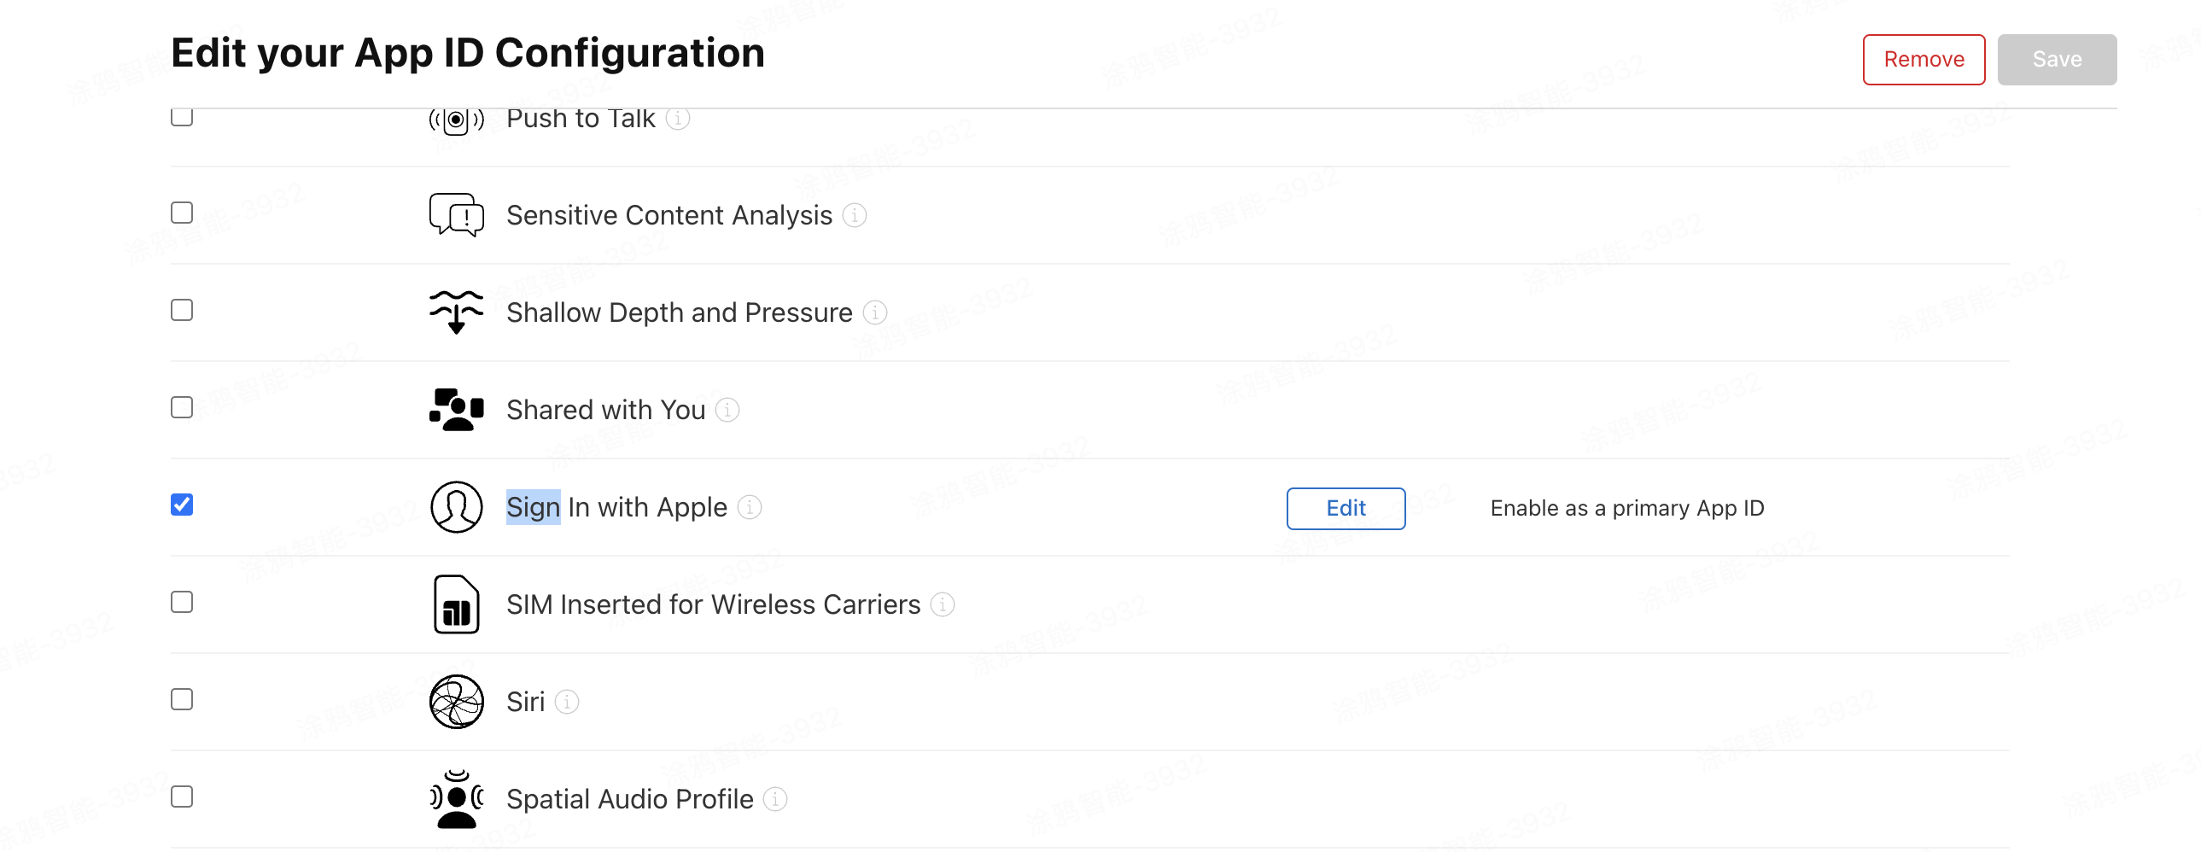
Task: Uncheck the Sign In with Apple capability
Action: pyautogui.click(x=182, y=505)
